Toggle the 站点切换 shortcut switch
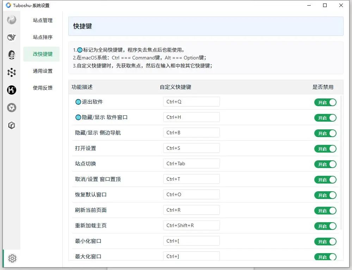Screen dimensions: 352x270 pos(325,164)
